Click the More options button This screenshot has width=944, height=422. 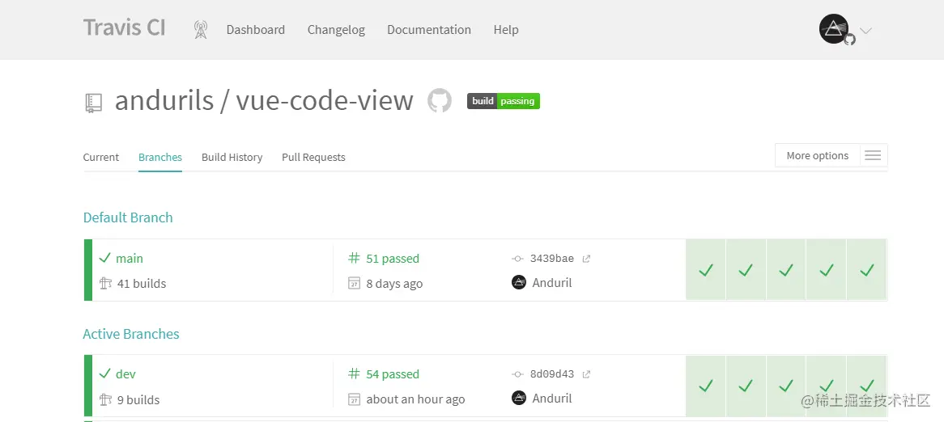817,155
